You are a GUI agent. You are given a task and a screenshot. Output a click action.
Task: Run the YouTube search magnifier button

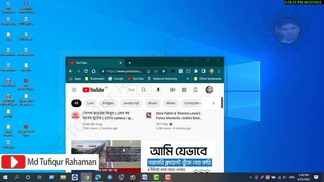pyautogui.click(x=144, y=90)
